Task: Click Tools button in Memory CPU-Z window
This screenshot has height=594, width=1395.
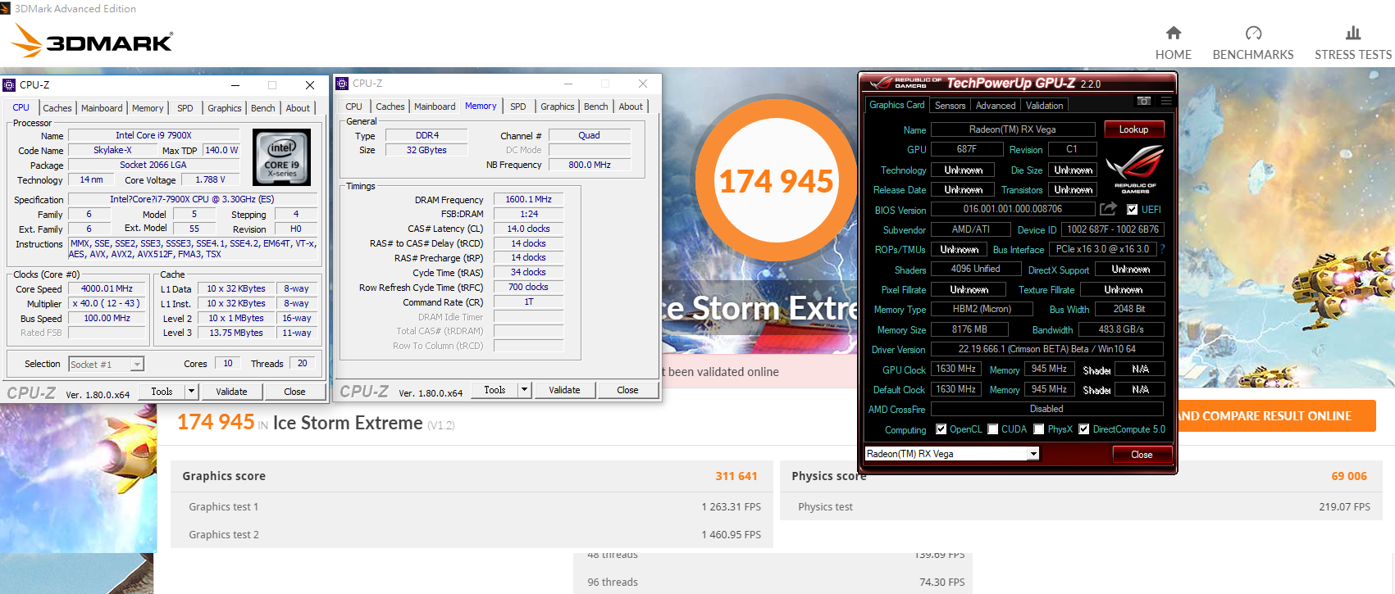Action: pos(495,390)
